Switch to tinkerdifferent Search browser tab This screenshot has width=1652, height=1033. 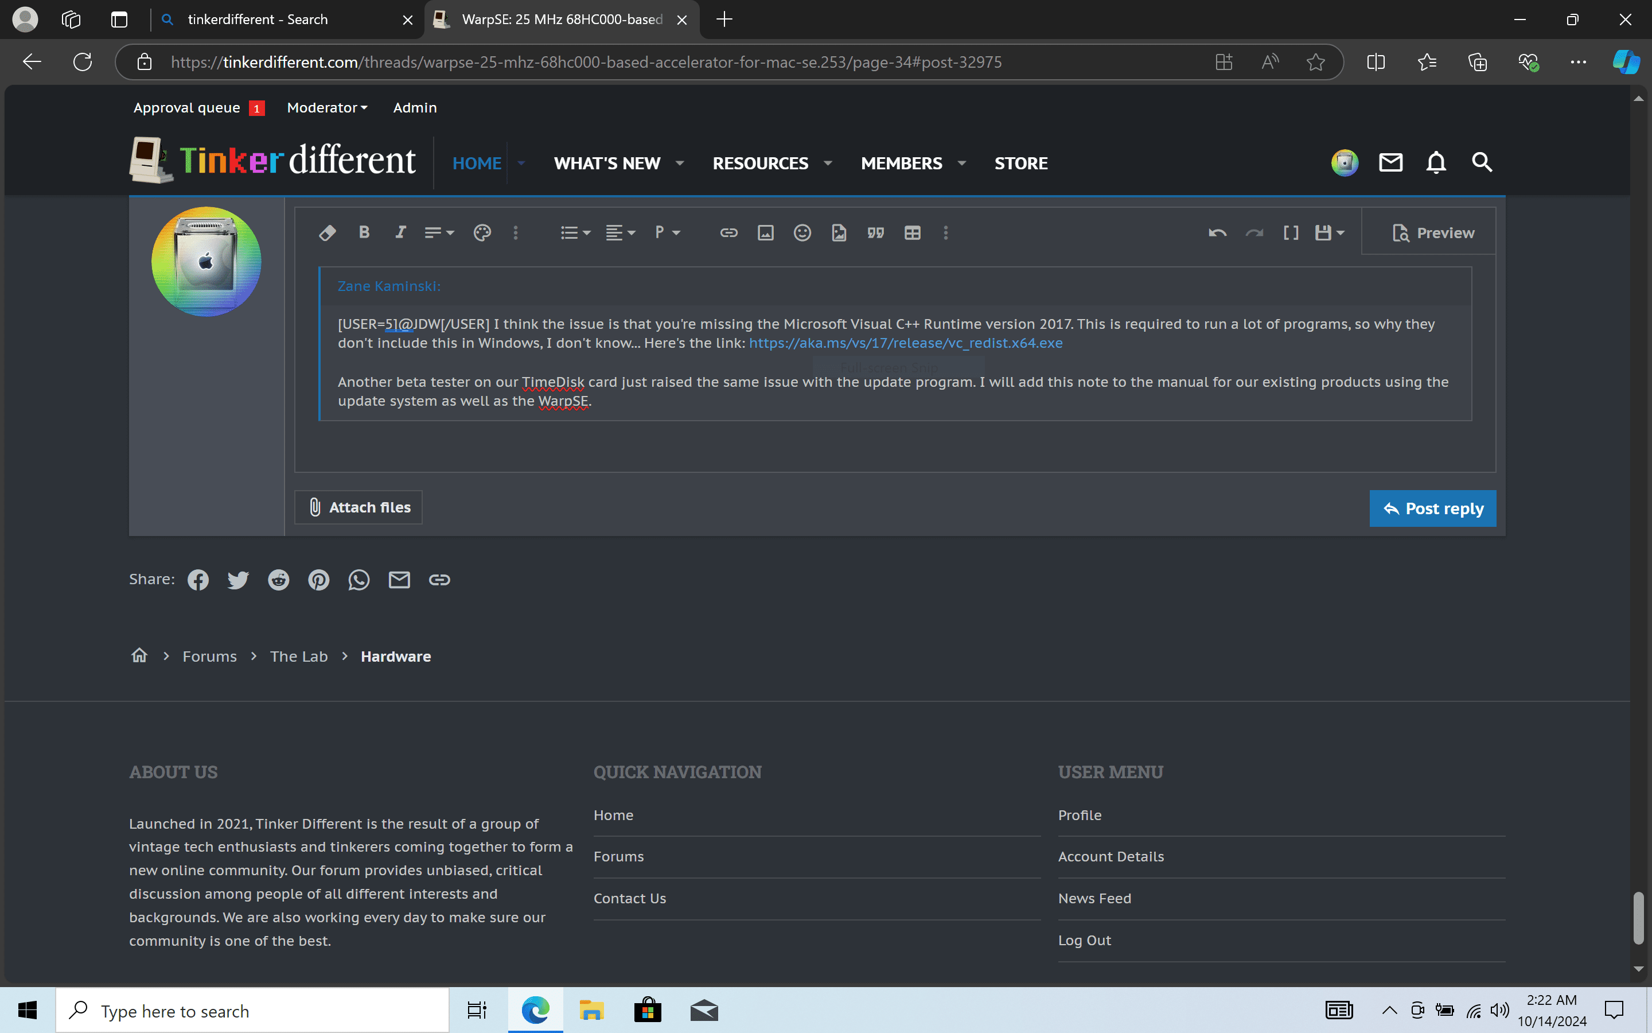258,20
